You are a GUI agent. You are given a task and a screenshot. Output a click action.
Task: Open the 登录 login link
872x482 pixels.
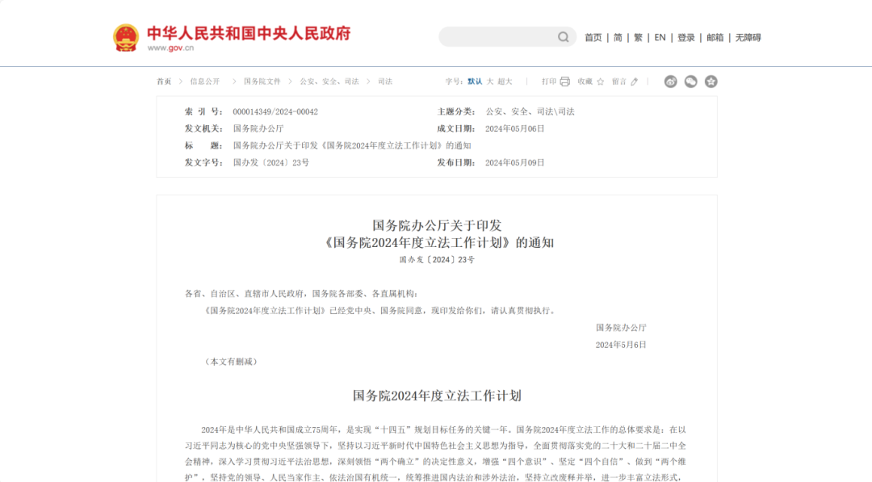(685, 37)
